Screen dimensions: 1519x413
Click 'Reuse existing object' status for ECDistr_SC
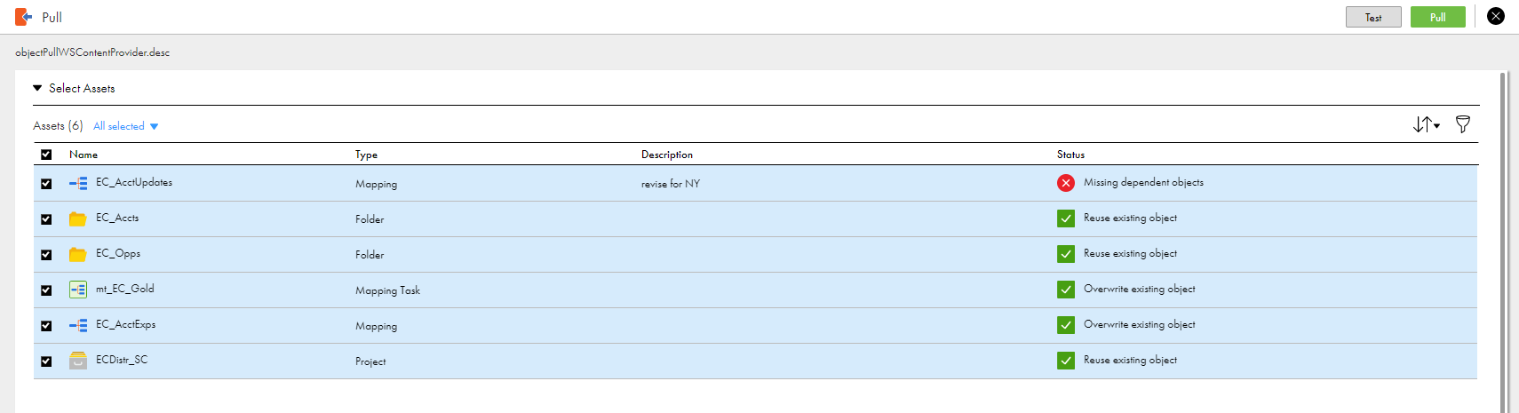pyautogui.click(x=1130, y=360)
